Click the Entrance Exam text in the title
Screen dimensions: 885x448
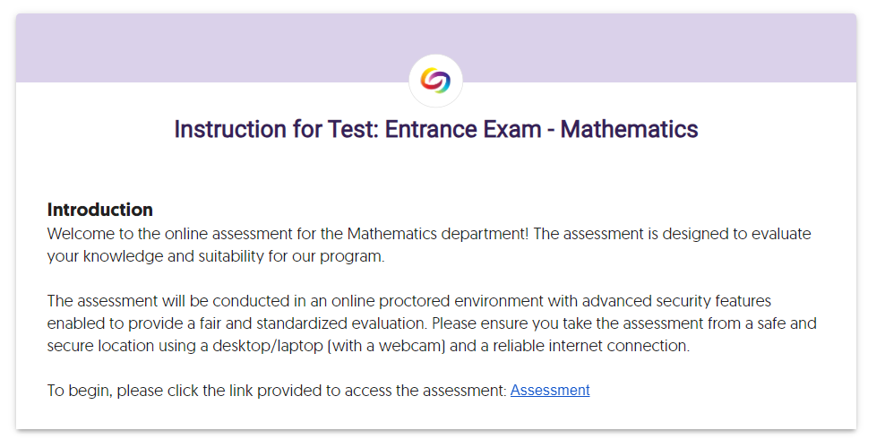click(x=463, y=129)
